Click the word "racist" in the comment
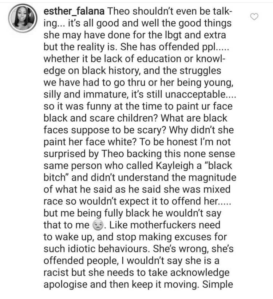Image resolution: width=273 pixels, height=299 pixels. [x=56, y=273]
